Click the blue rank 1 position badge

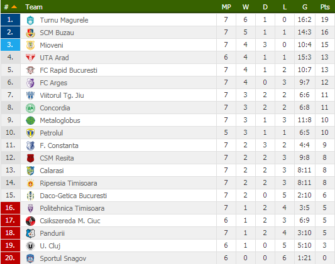coord(11,20)
